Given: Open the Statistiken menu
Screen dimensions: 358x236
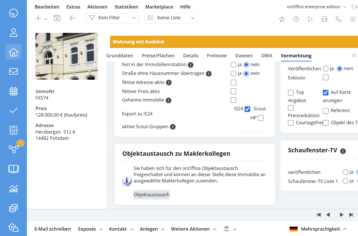Looking at the screenshot, I should coord(126,7).
